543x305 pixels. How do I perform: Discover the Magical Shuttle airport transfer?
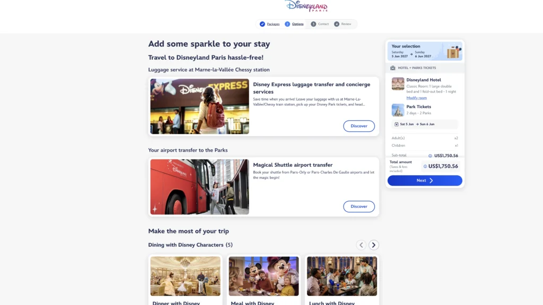click(359, 207)
